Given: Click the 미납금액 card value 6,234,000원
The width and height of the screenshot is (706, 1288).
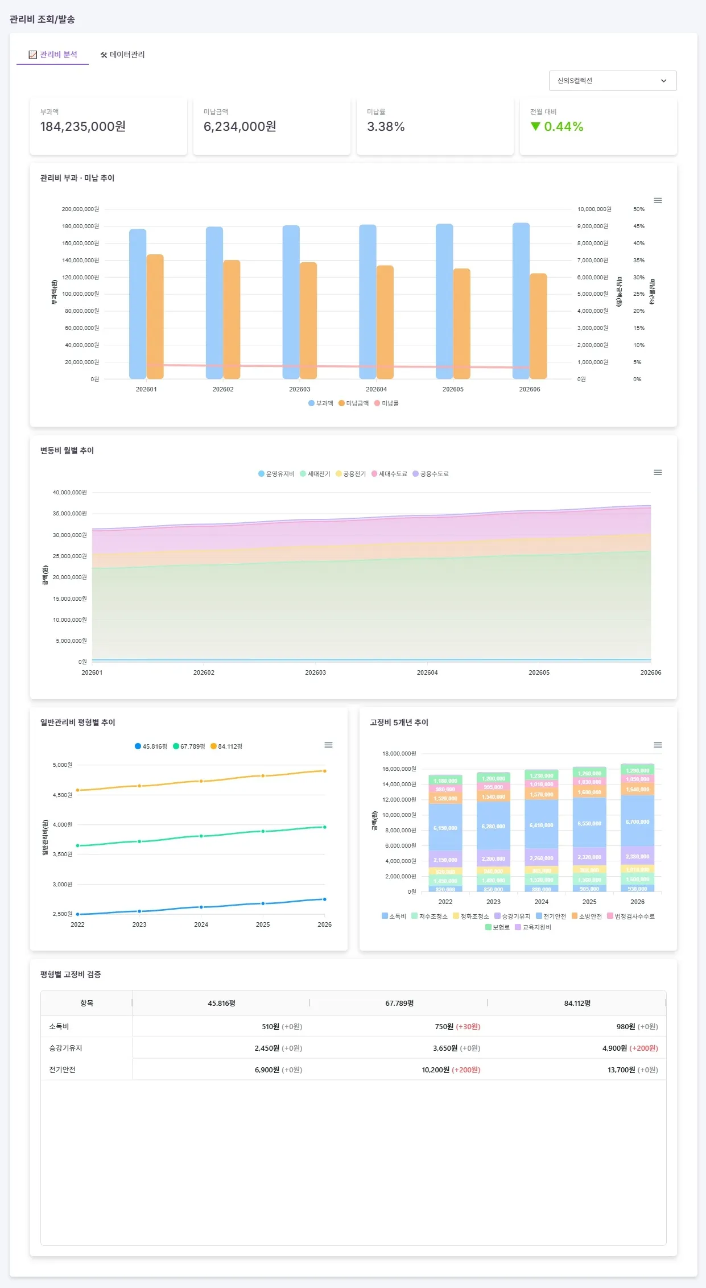Looking at the screenshot, I should 240,126.
